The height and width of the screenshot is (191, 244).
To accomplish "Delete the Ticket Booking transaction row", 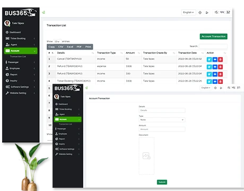I will [x=220, y=81].
